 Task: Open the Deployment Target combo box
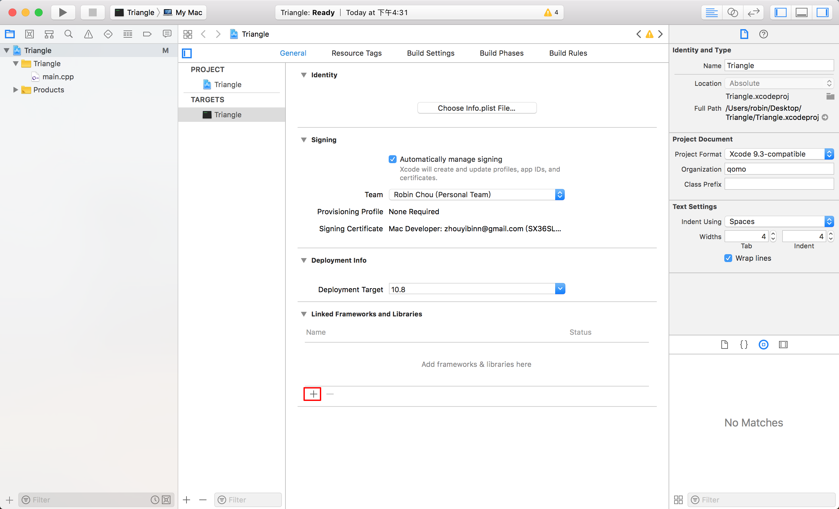(477, 289)
